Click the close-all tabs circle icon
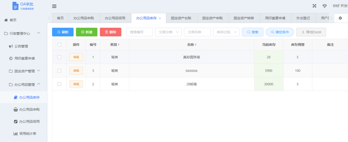The image size is (348, 142). (x=340, y=18)
